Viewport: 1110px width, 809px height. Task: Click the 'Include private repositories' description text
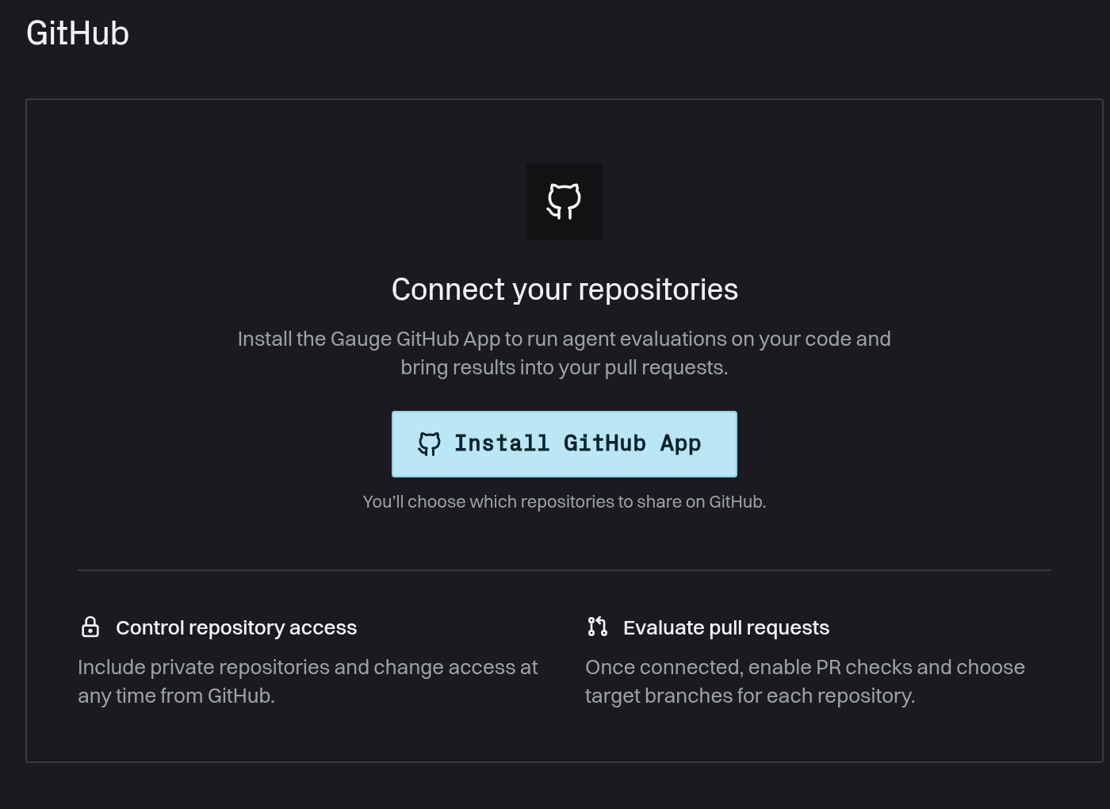click(x=308, y=681)
